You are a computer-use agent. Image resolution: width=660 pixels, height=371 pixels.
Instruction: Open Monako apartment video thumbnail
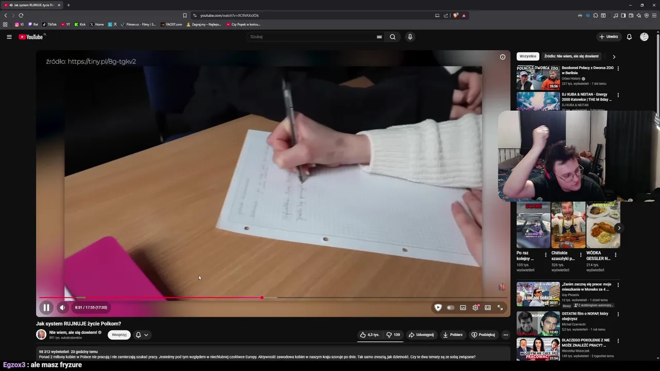538,294
